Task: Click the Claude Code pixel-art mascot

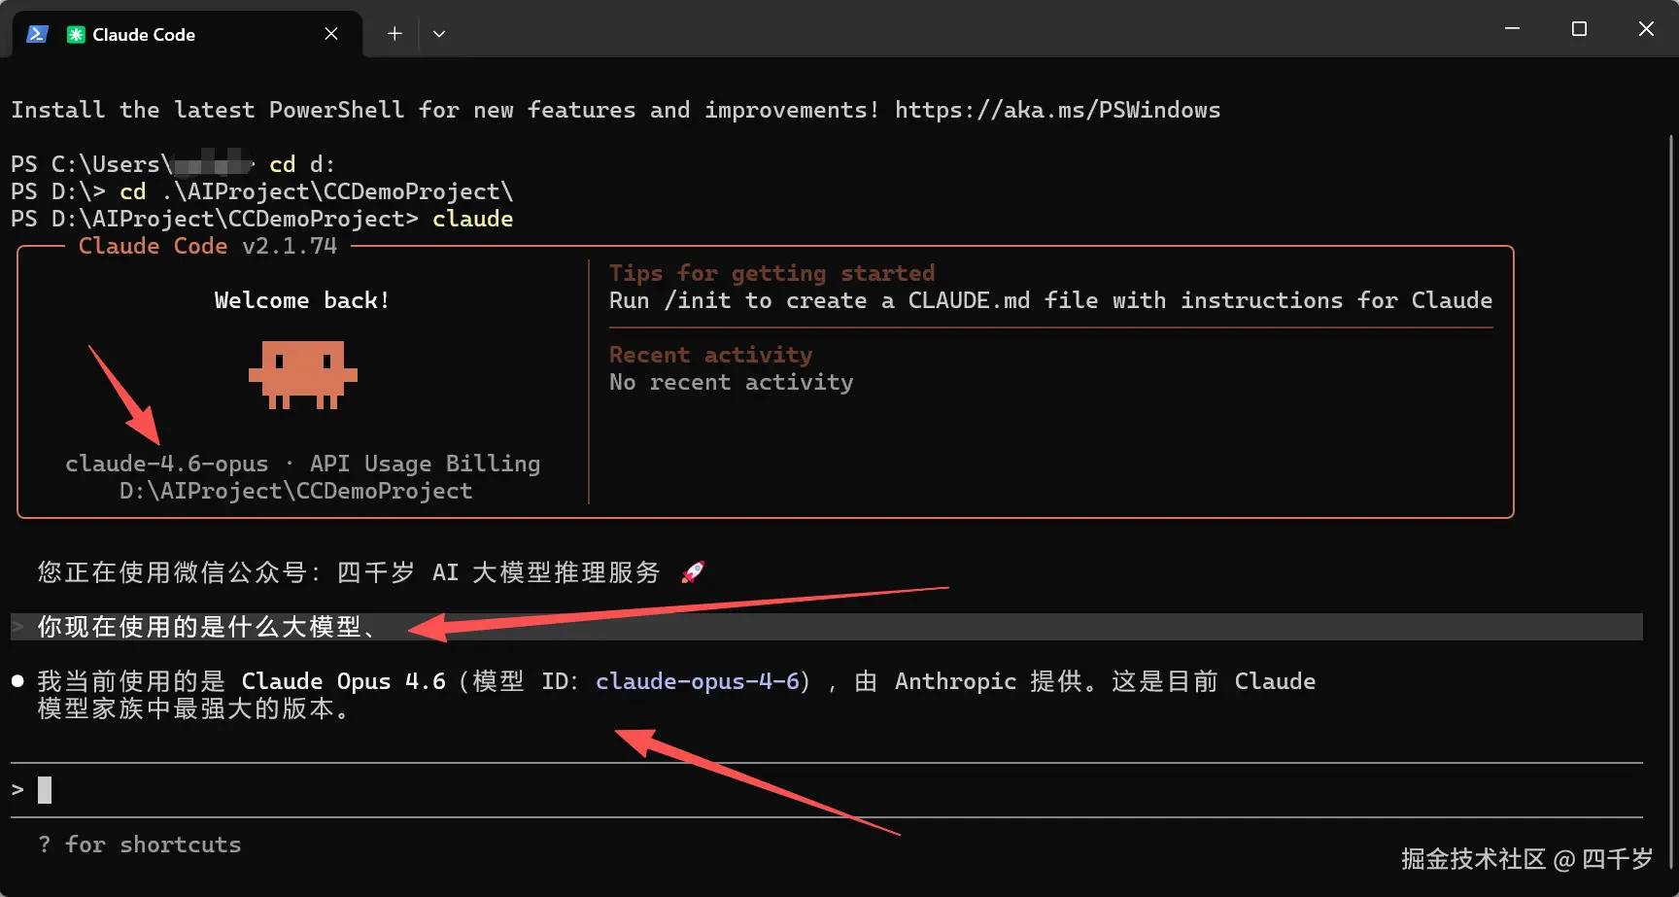Action: click(x=302, y=376)
